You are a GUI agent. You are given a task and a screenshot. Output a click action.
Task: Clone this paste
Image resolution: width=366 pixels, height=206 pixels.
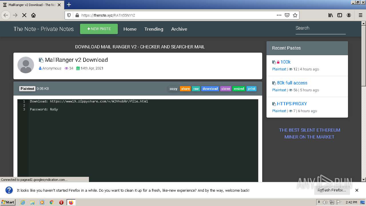(x=226, y=89)
